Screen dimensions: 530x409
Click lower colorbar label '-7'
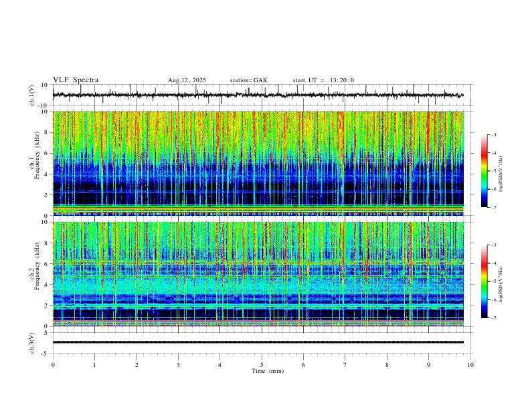(x=493, y=318)
